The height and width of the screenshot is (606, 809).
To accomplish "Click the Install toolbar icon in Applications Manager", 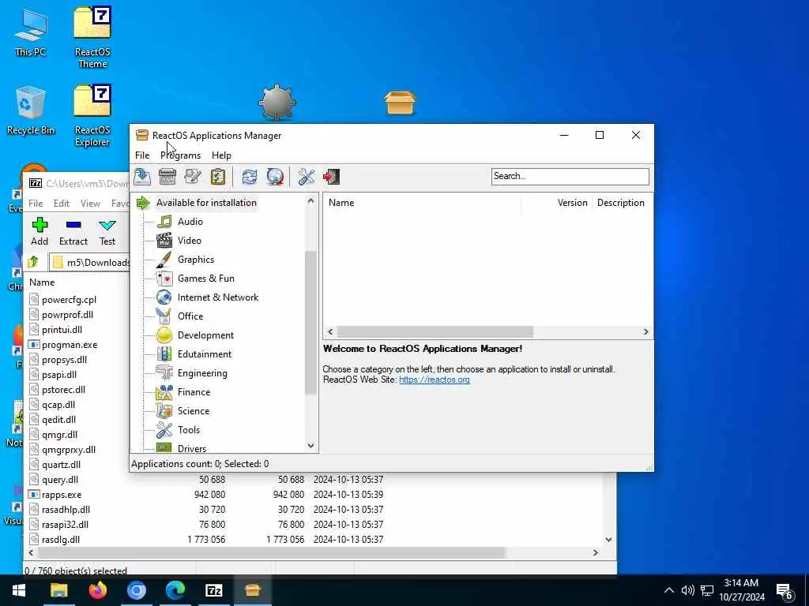I will click(142, 177).
